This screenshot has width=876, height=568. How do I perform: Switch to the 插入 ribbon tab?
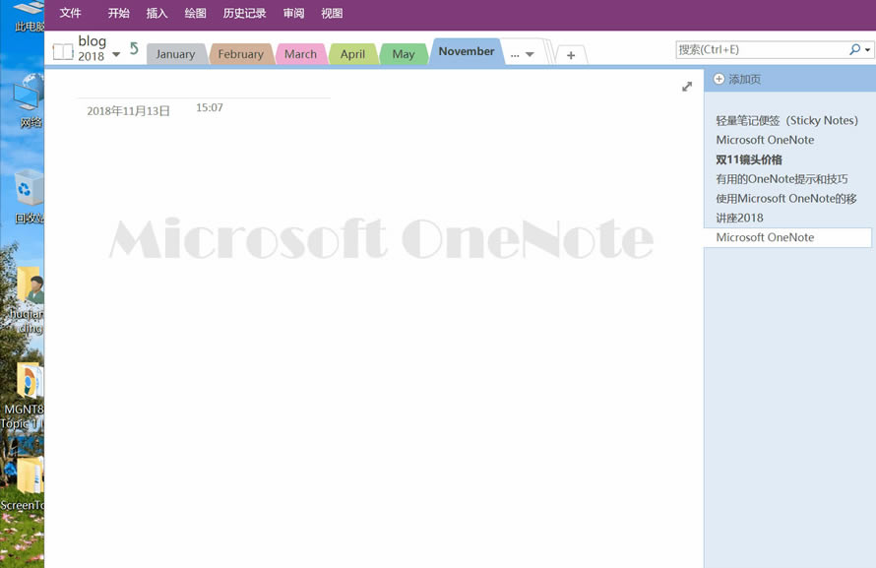(156, 13)
